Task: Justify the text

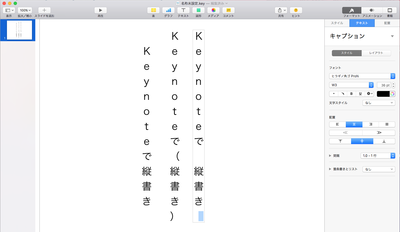Action: (387, 124)
